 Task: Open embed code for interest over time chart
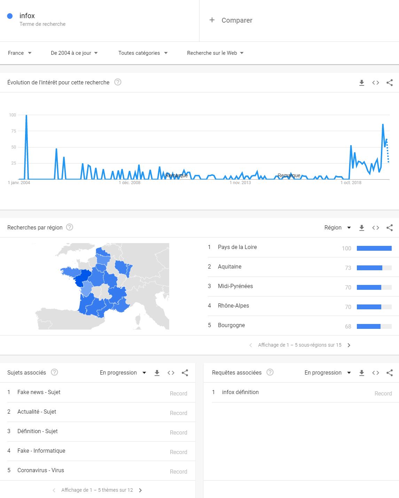coord(376,83)
